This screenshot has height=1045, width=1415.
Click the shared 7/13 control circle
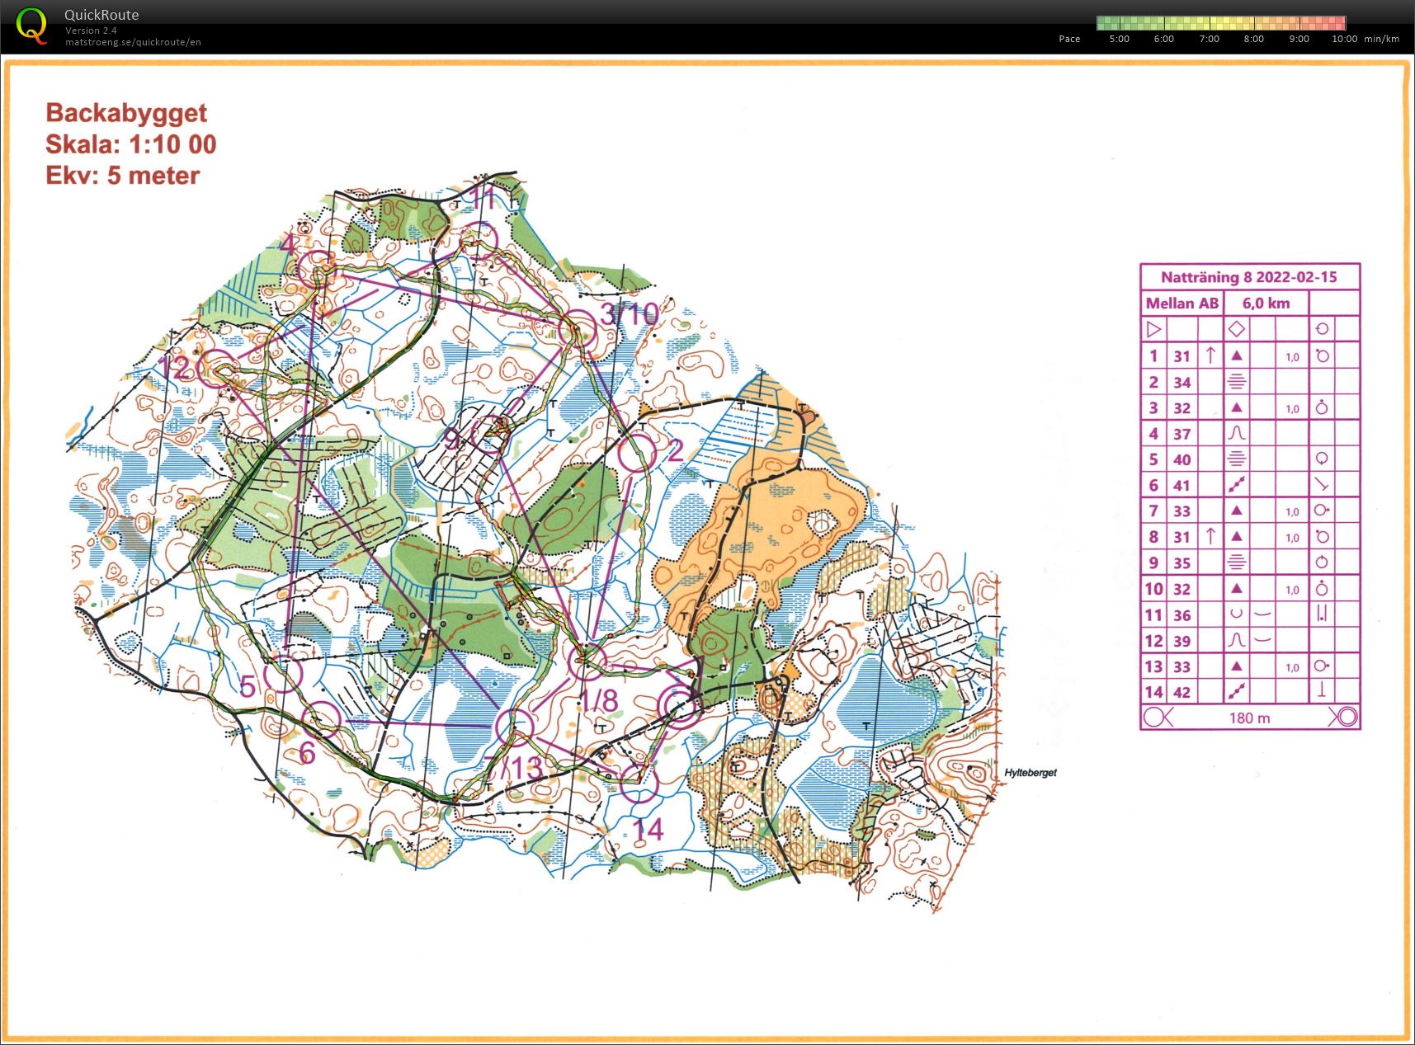(516, 727)
